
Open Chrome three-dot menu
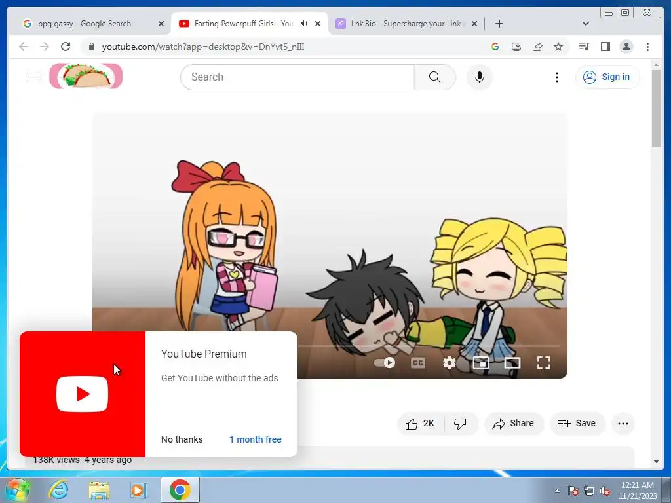pyautogui.click(x=647, y=47)
